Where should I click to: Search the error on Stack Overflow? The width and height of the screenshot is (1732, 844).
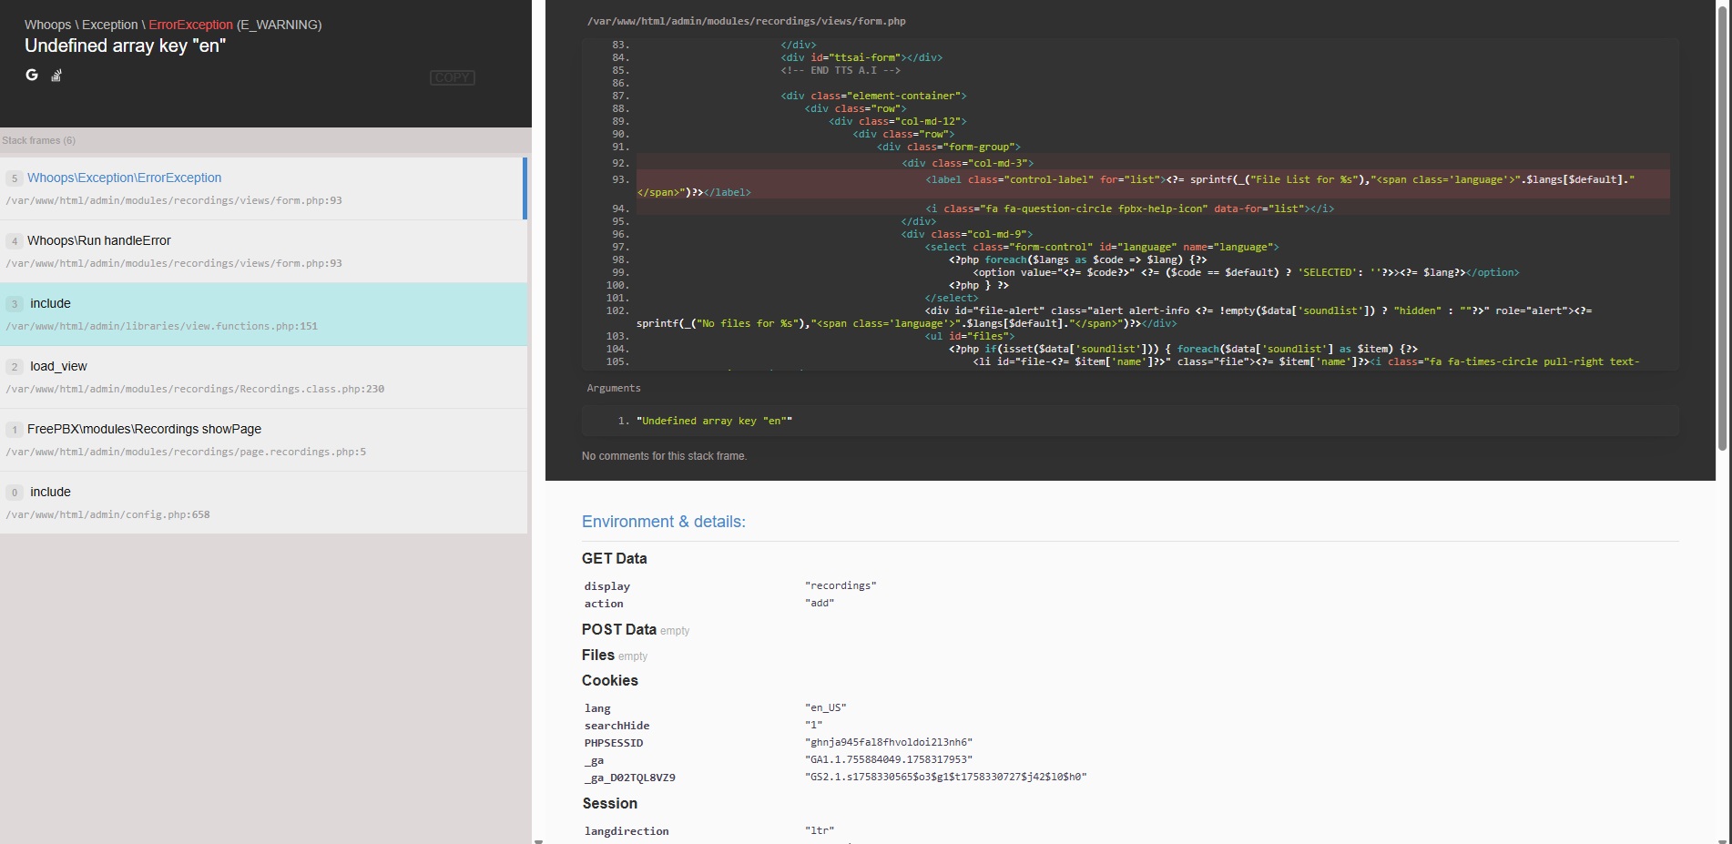click(x=56, y=76)
